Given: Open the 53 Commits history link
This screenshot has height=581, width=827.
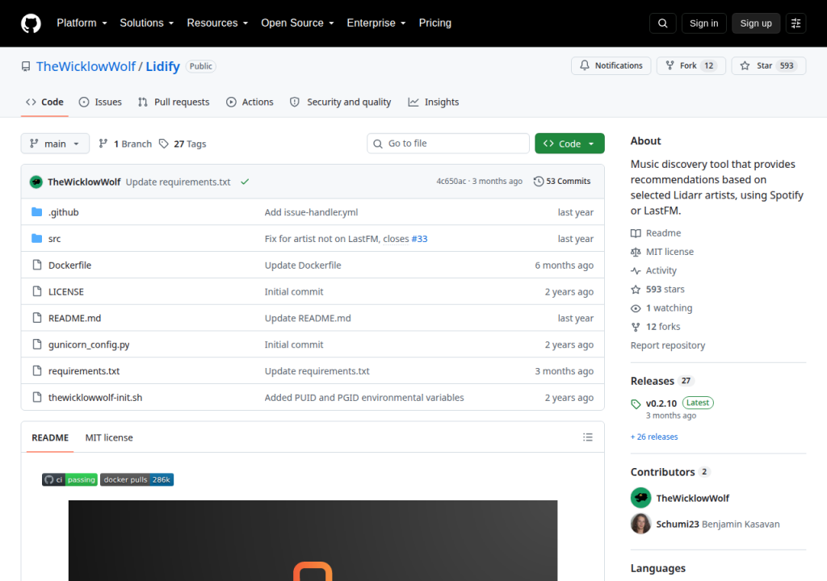Looking at the screenshot, I should tap(562, 181).
